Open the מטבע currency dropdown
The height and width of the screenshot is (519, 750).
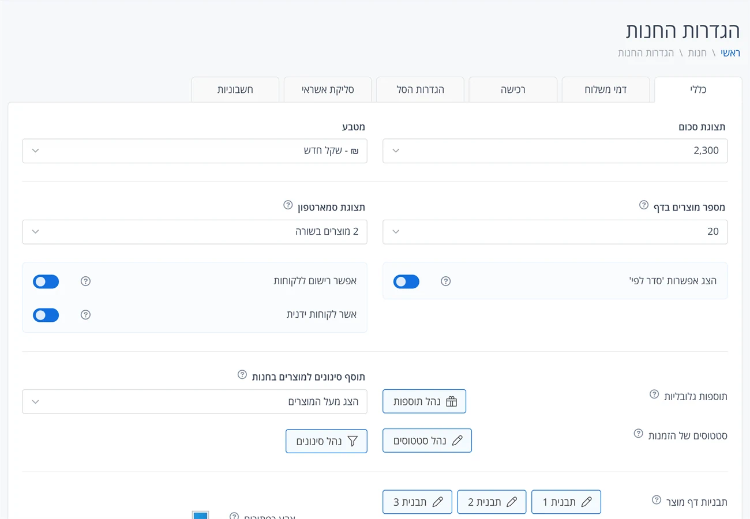tap(194, 151)
